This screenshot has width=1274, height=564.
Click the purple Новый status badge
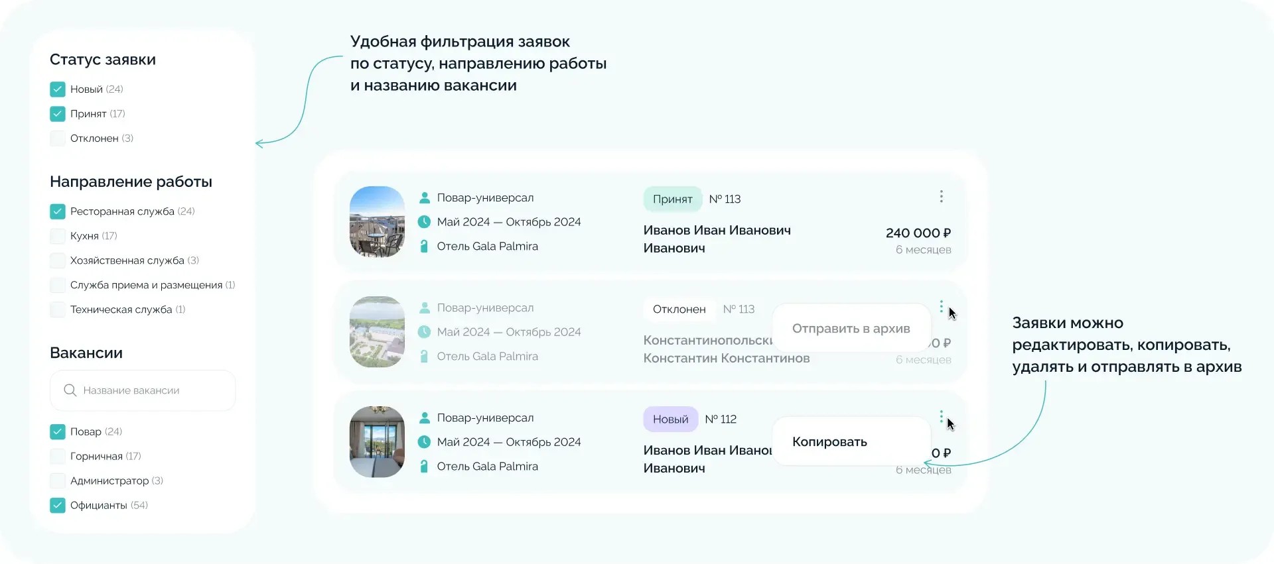pos(670,420)
